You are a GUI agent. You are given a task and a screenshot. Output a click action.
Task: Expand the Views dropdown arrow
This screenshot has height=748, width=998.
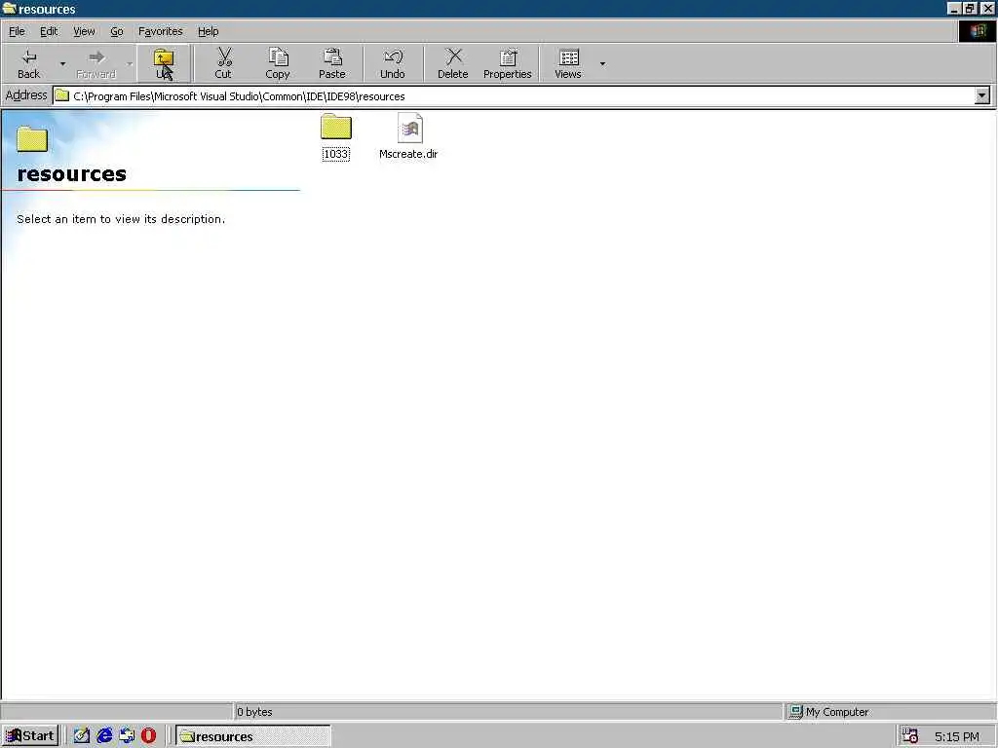pos(602,63)
